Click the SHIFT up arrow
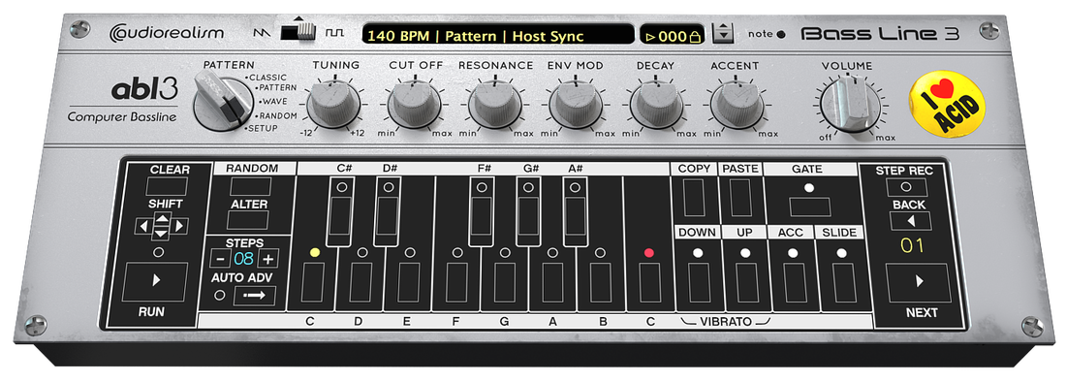This screenshot has height=382, width=1066. (x=161, y=218)
